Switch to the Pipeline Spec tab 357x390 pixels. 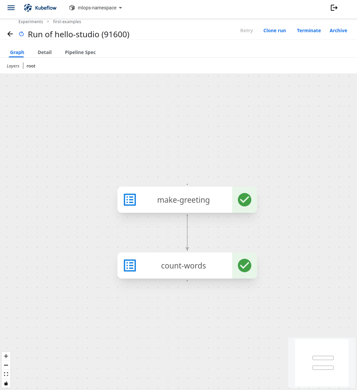coord(80,52)
